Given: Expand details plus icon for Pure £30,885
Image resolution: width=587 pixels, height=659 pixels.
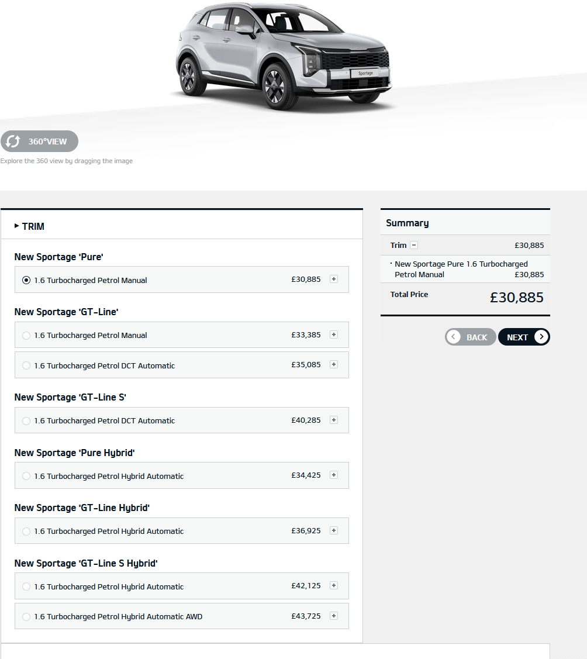Looking at the screenshot, I should 334,279.
